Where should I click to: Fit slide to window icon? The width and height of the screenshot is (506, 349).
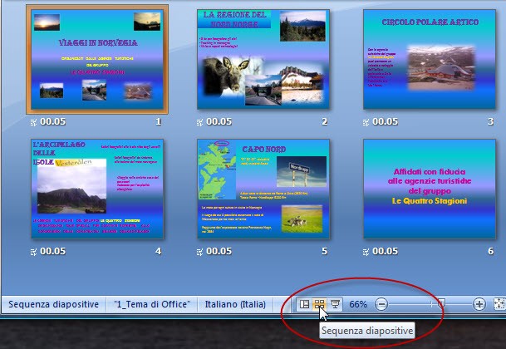pos(499,305)
